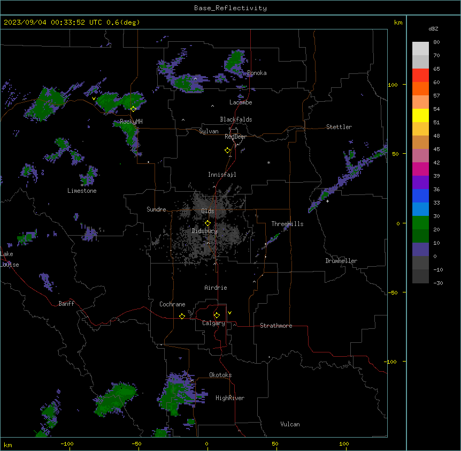The height and width of the screenshot is (451, 461).
Task: Click the Lacombe city label
Action: click(x=241, y=102)
